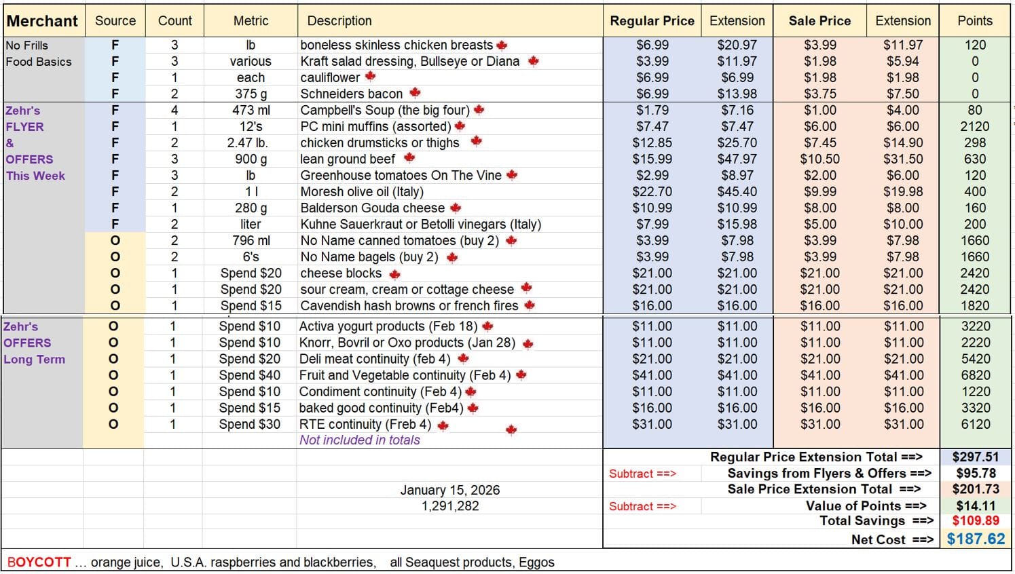Click maple leaf beside Balderson Gouda cheese

[456, 208]
